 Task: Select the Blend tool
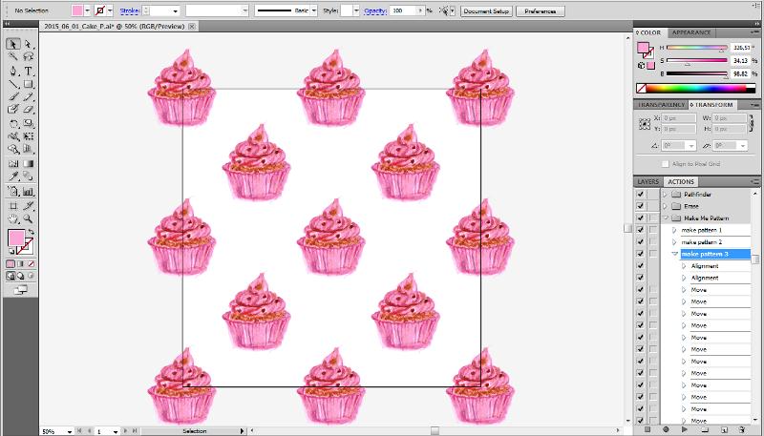click(29, 176)
